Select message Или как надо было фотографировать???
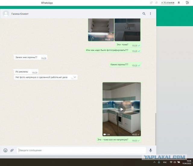Viewport: 193px width, 166px height. (x=113, y=50)
